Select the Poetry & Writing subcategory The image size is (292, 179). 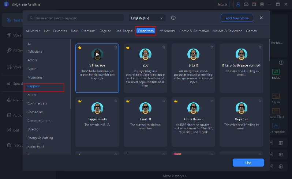click(x=40, y=138)
